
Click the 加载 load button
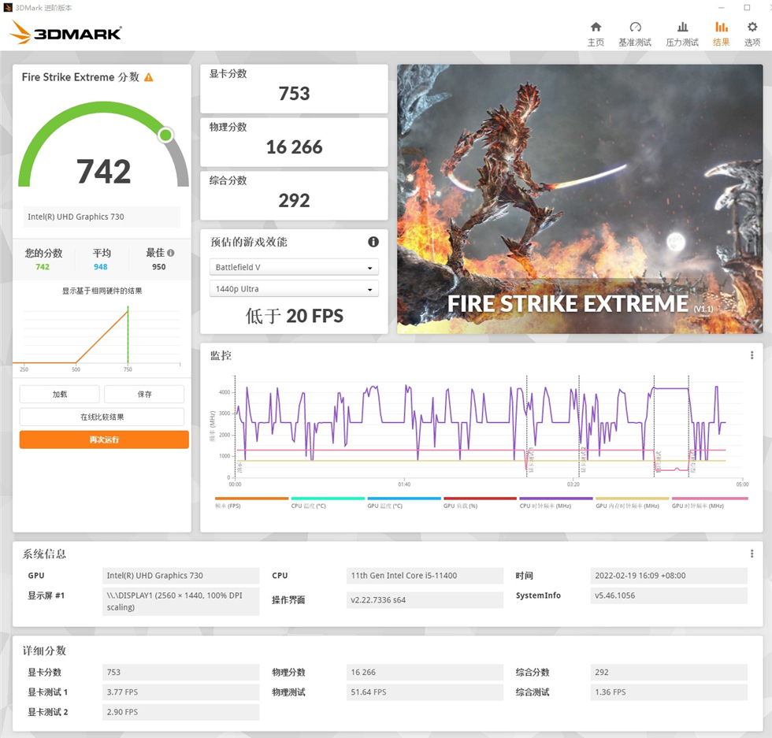click(60, 394)
